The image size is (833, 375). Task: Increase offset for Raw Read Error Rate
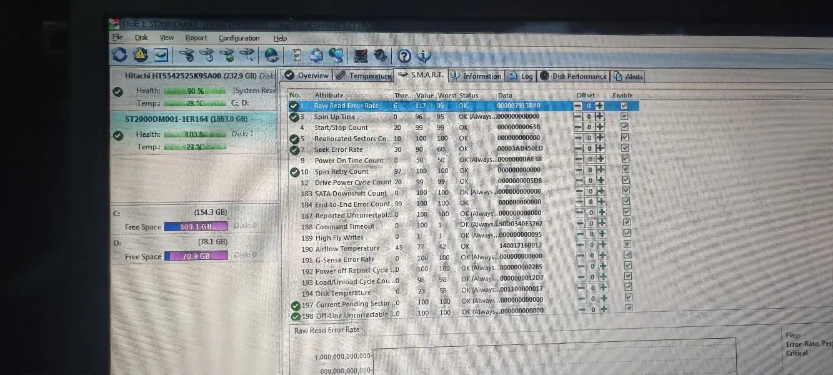tap(599, 106)
